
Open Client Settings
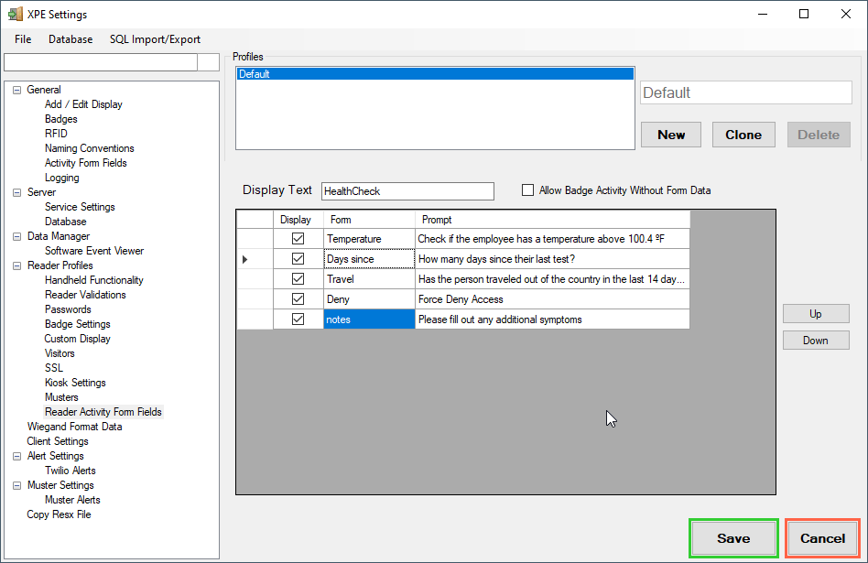(x=58, y=441)
